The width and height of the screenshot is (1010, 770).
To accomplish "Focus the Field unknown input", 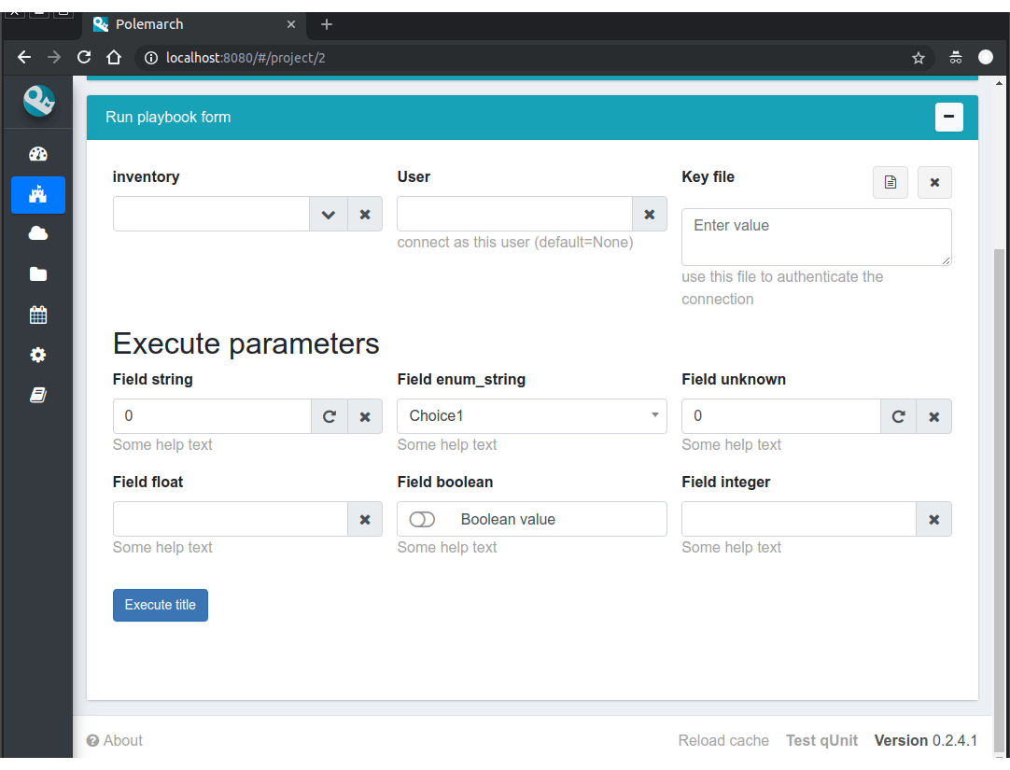I will pos(781,416).
